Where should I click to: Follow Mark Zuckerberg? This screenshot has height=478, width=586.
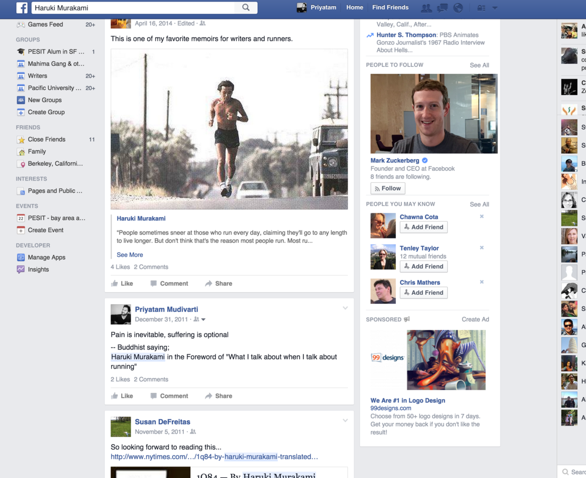(x=387, y=189)
